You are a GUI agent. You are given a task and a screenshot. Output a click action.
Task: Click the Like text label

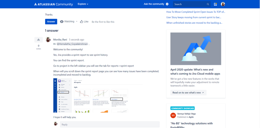[86, 22]
